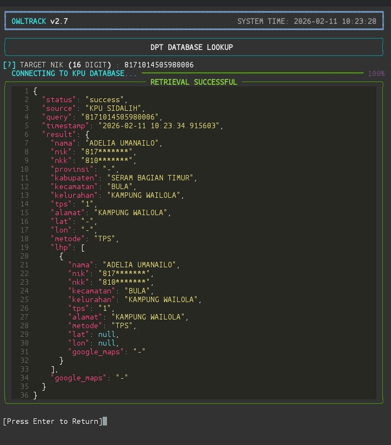Screen dimensions: 391x445
Task: Click the "result" key
Action: click(59, 135)
